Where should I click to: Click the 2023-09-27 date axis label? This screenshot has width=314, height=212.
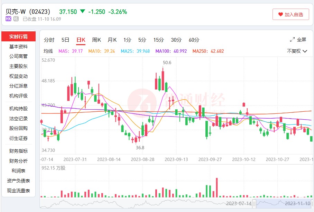coord(210,160)
